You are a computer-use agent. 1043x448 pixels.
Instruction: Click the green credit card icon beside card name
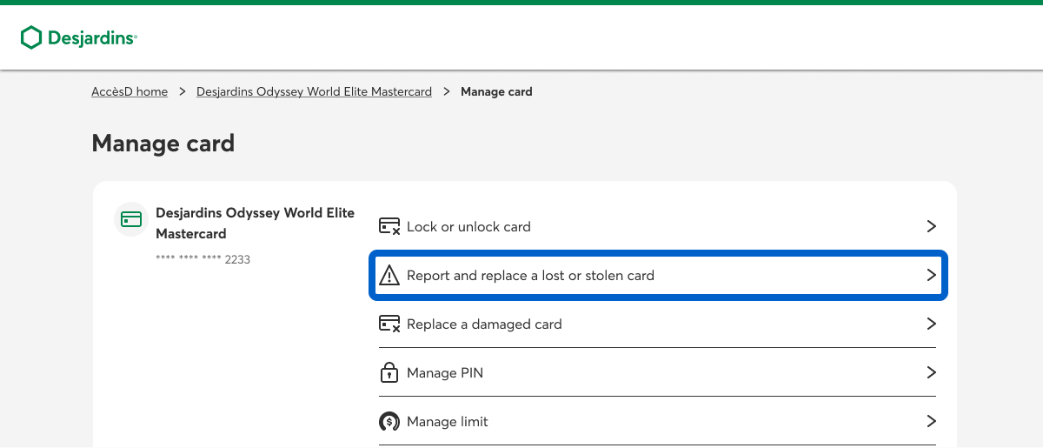(131, 219)
